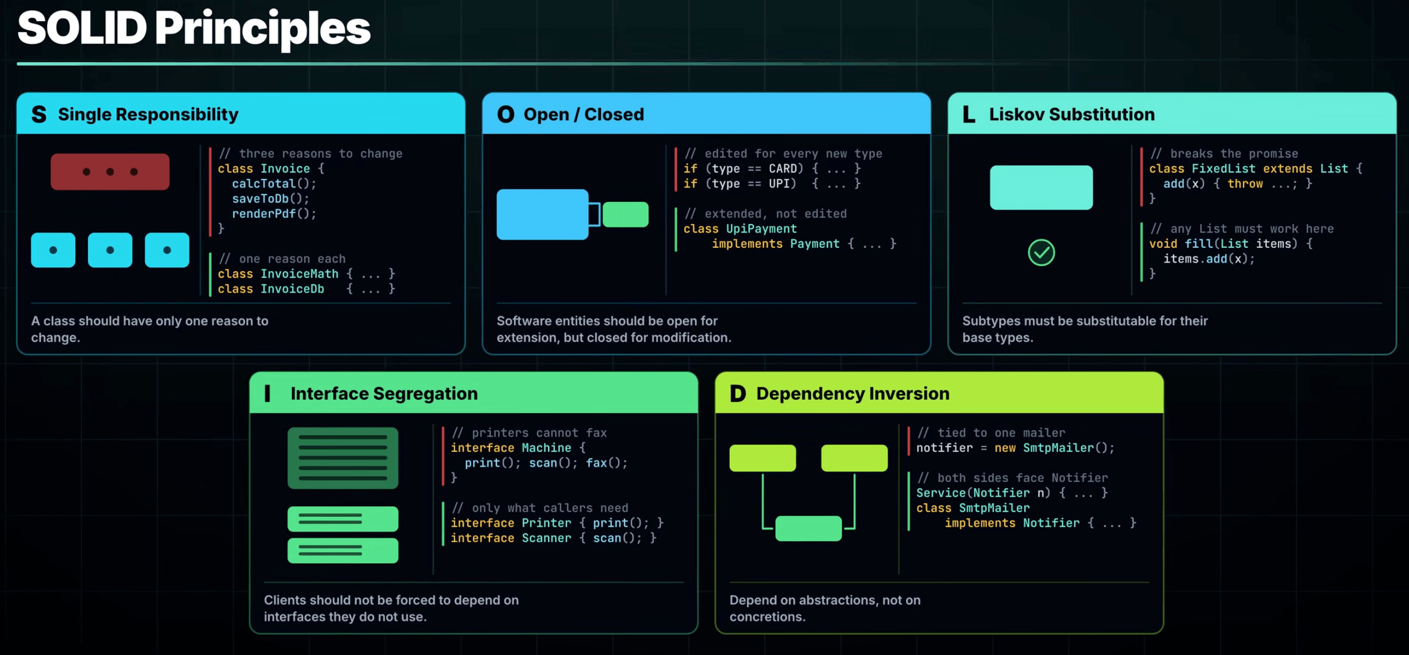1409x655 pixels.
Task: Click the large blue block in Open/Closed diagram
Action: tap(542, 214)
